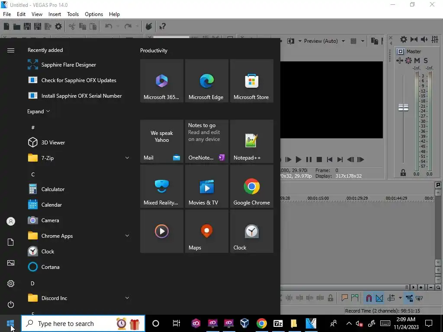This screenshot has width=443, height=332.
Task: Open the Movies & TV tile
Action: coord(206,186)
